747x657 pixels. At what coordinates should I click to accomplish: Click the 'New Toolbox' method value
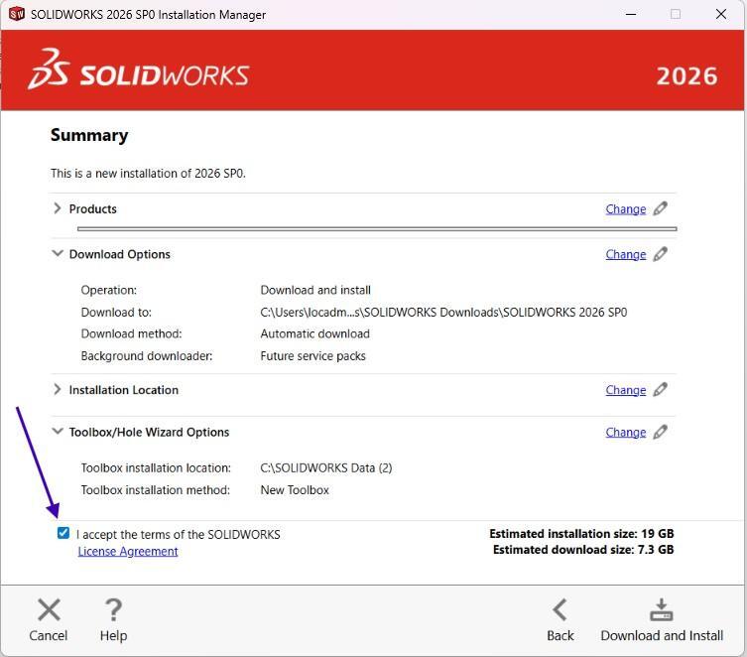click(x=295, y=489)
